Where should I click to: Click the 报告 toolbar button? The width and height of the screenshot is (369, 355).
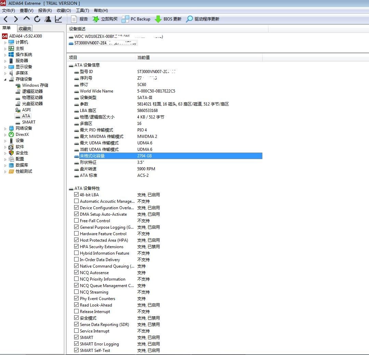[79, 19]
